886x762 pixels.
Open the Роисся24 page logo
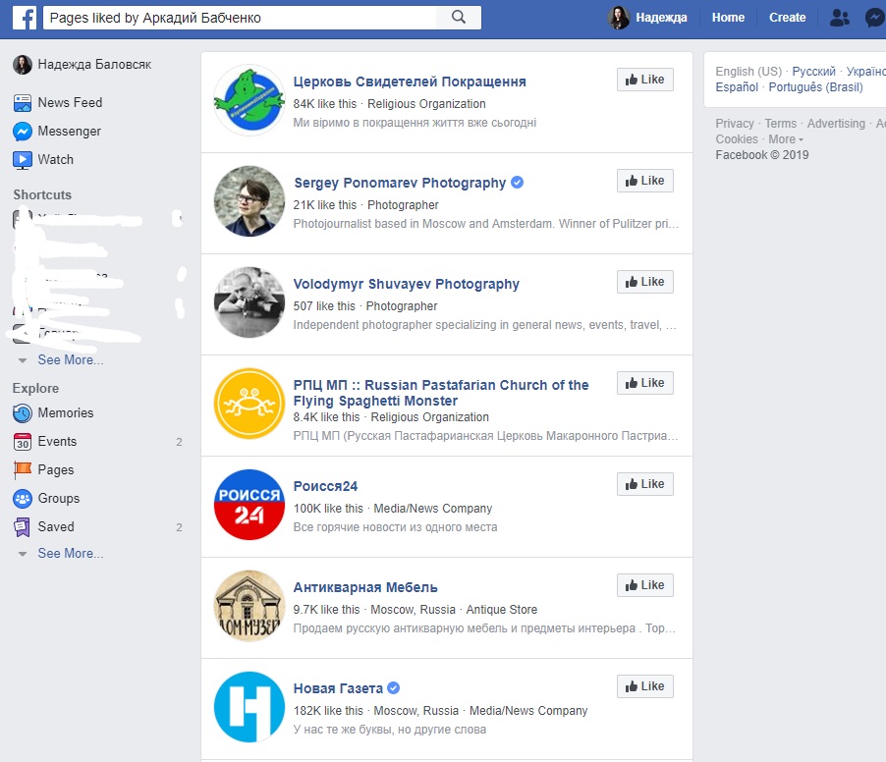pyautogui.click(x=249, y=505)
